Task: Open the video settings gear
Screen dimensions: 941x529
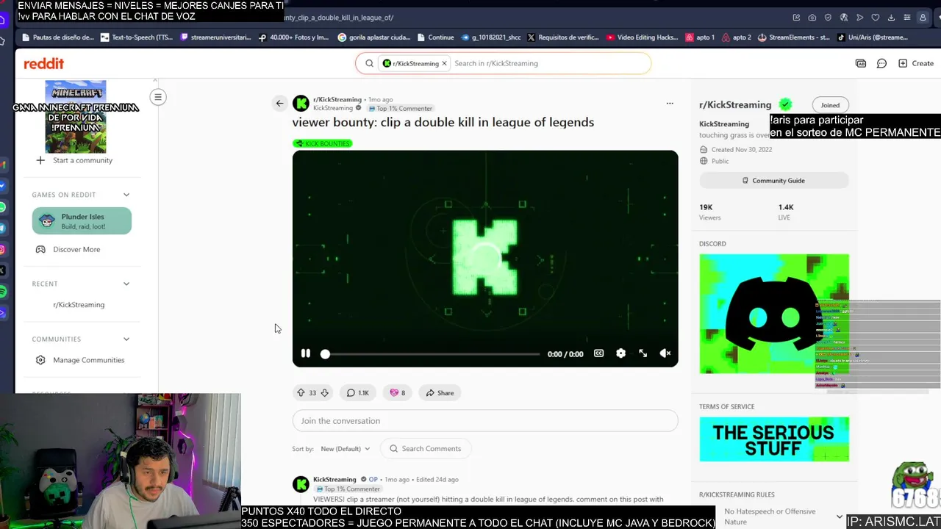Action: 620,353
